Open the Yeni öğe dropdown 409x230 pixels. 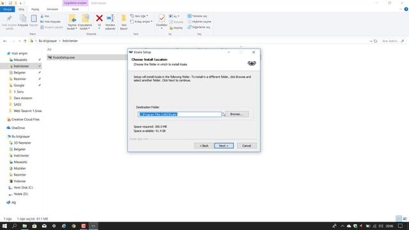tap(139, 16)
